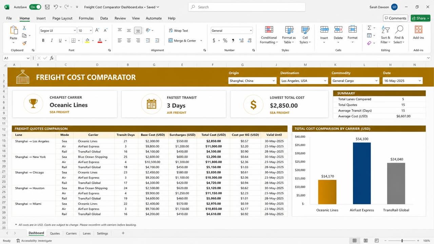434x244 pixels.
Task: Open the Formulas ribbon tab
Action: tap(86, 18)
